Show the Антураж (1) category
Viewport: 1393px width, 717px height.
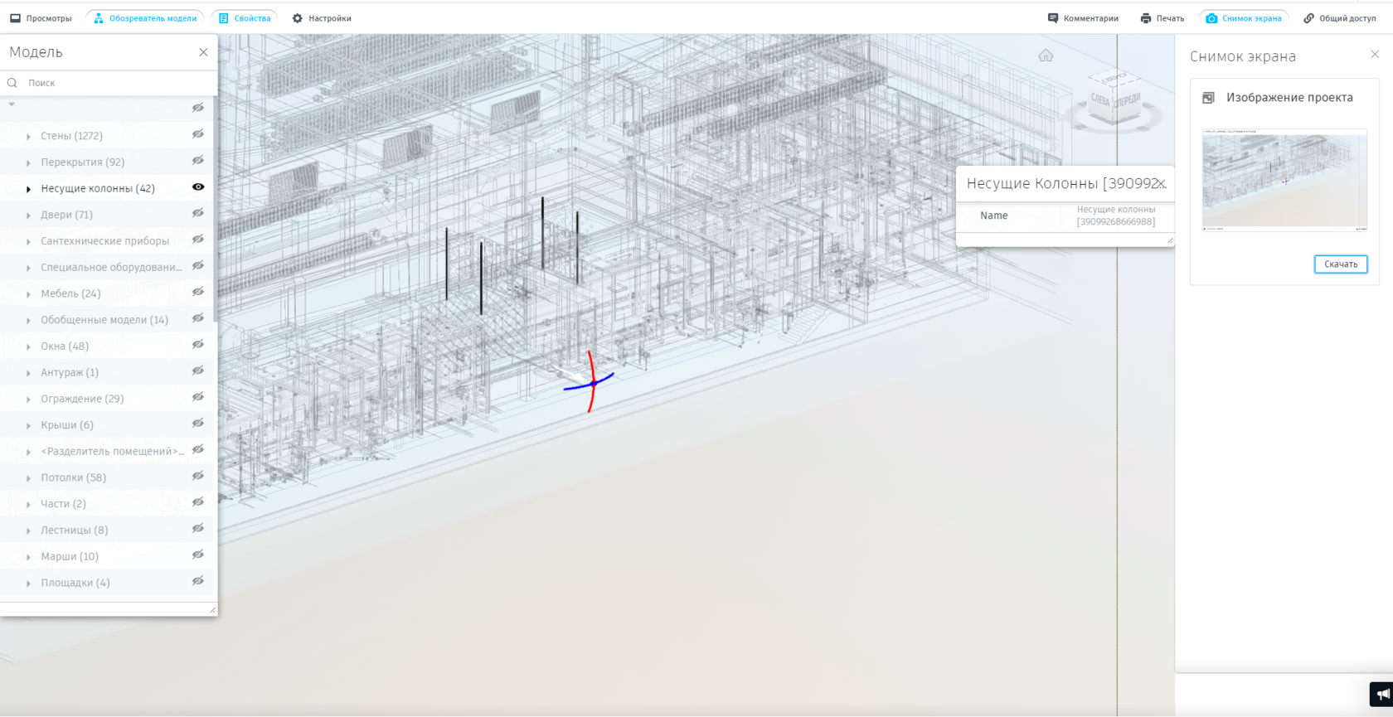pos(198,371)
